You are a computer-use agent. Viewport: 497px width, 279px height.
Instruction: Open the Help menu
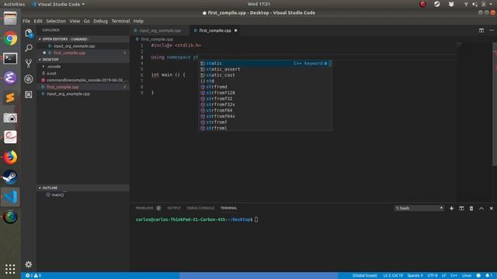click(138, 21)
